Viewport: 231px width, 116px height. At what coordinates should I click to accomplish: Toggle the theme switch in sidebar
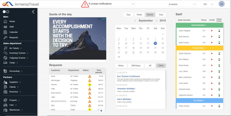pyautogui.click(x=6, y=12)
